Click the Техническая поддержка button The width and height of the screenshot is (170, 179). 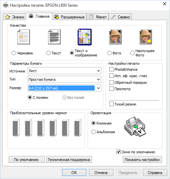tap(69, 160)
